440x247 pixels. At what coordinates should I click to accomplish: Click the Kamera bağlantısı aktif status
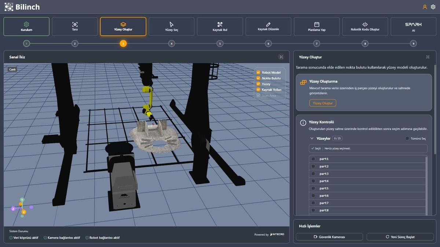[x=62, y=237]
